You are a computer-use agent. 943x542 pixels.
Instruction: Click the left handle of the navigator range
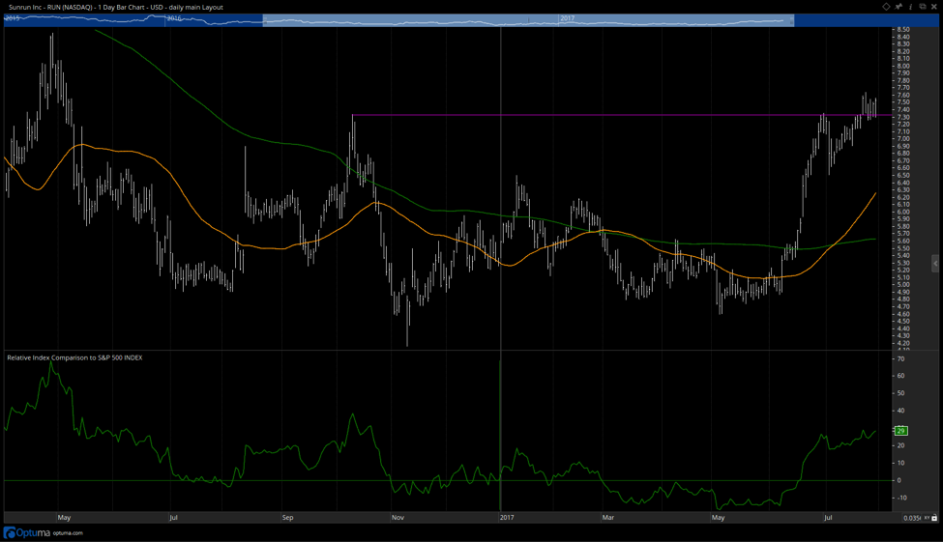click(x=263, y=20)
